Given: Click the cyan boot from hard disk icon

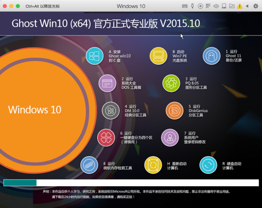Looking at the screenshot, I should click(x=208, y=165).
